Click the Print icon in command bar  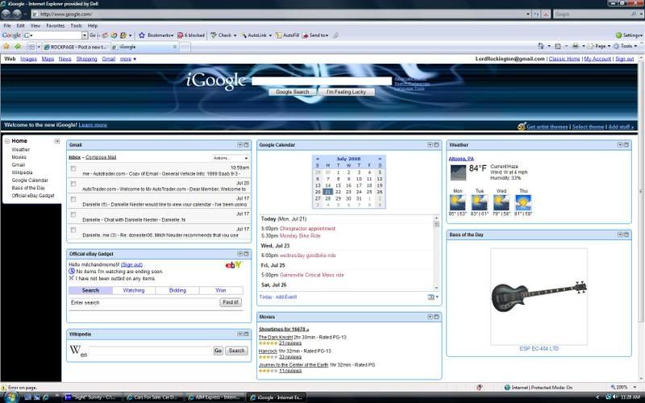click(576, 46)
